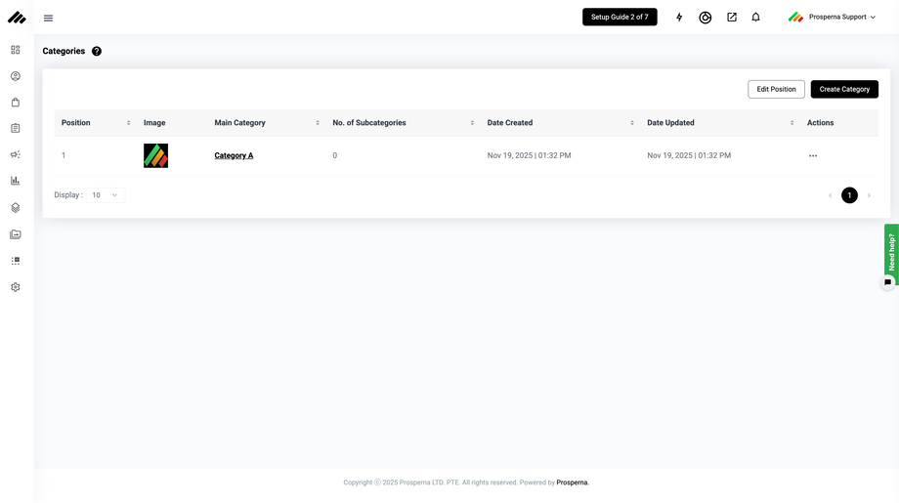Screen dimensions: 899x503
Task: Open the three-dot actions menu for Category A
Action: click(x=813, y=156)
